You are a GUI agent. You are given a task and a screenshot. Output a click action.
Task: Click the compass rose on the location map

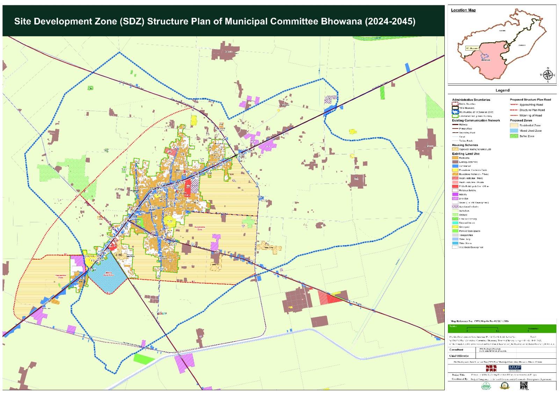click(548, 75)
